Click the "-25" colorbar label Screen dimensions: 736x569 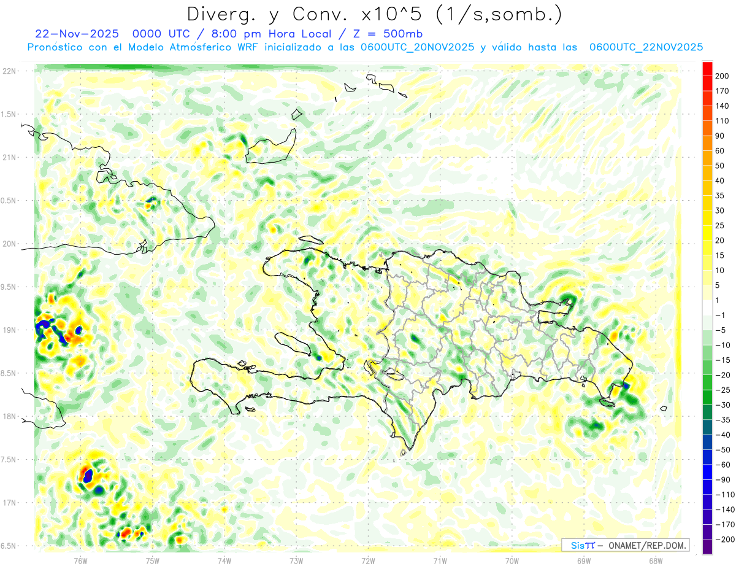coord(722,390)
